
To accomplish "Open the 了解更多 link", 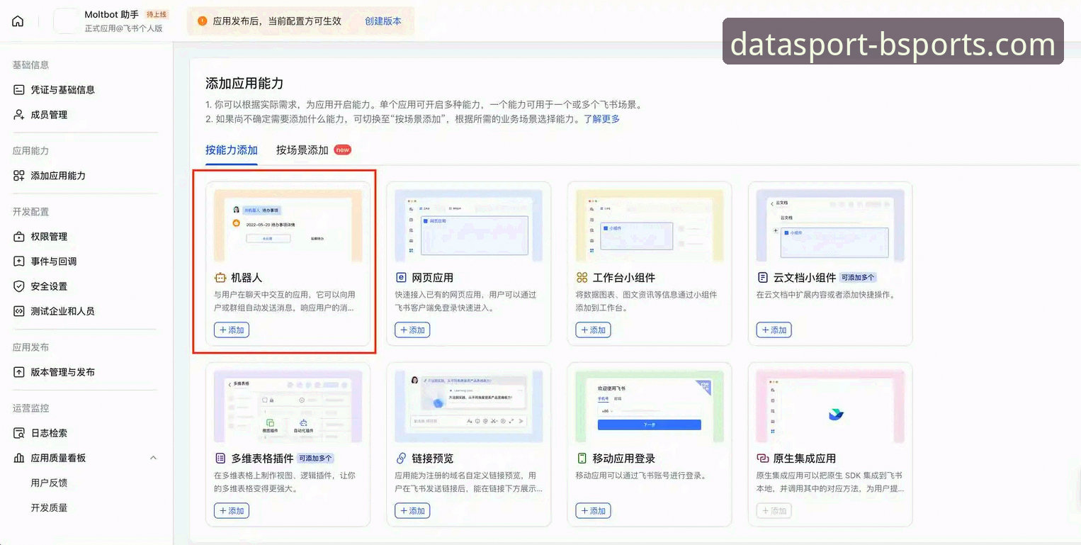I will 601,119.
